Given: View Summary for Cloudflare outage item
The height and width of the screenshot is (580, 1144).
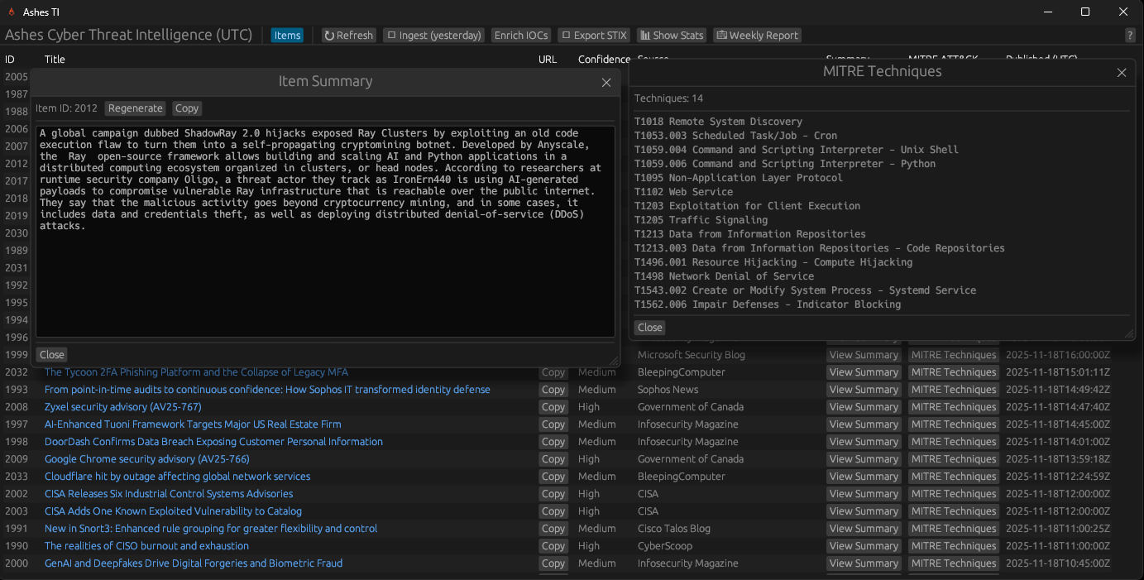Looking at the screenshot, I should coord(863,477).
